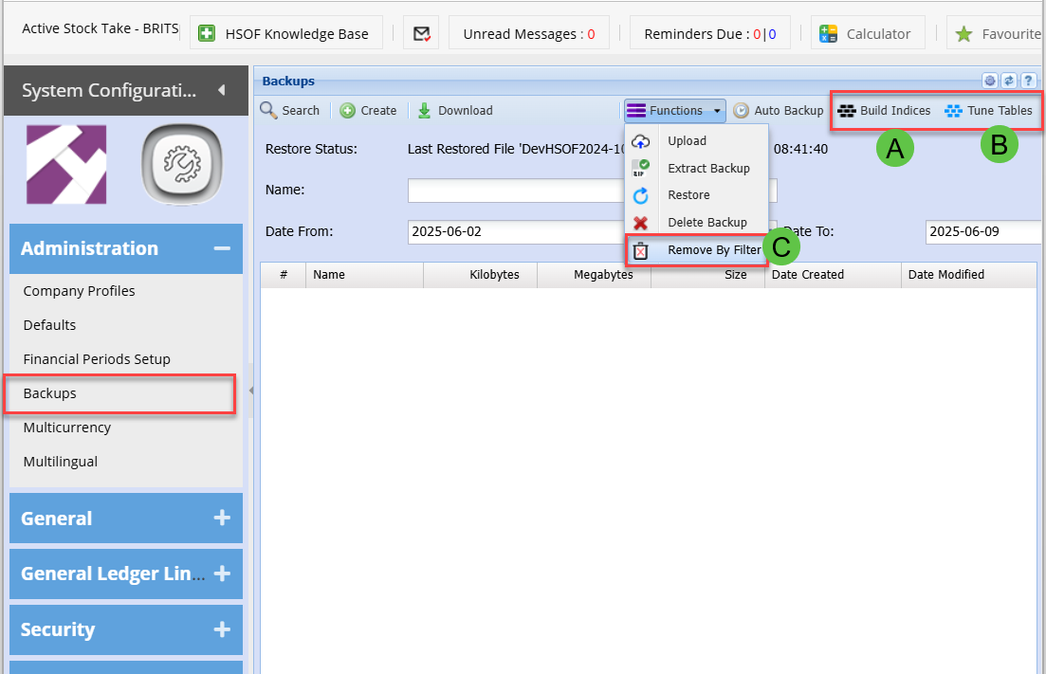Screen dimensions: 1046x674
Task: Click the gear settings icon in panel header
Action: 990,82
